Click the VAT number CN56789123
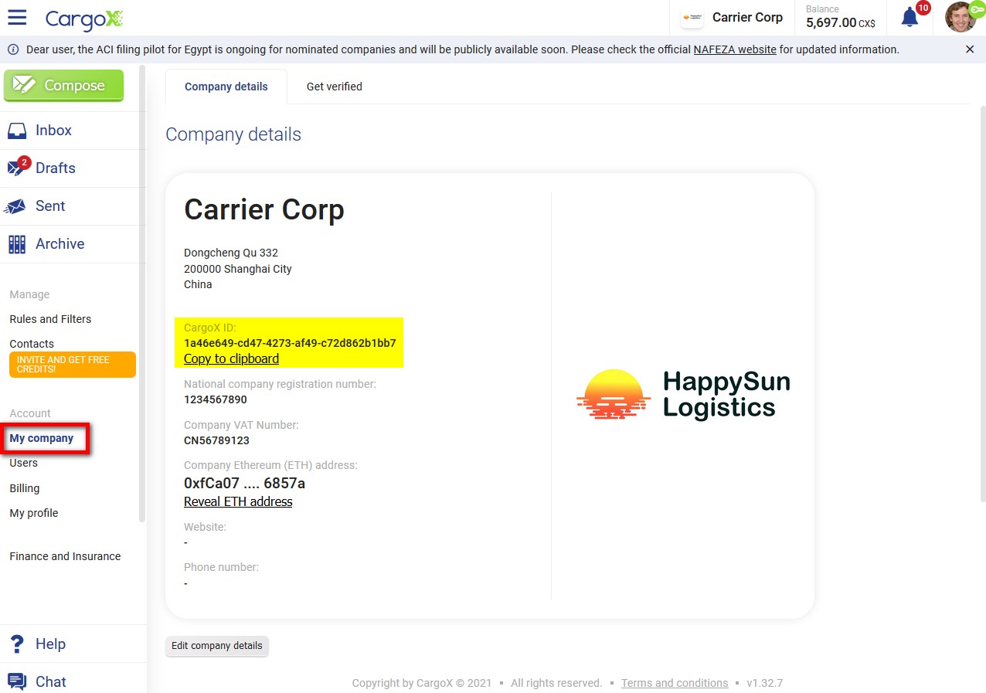 click(216, 440)
